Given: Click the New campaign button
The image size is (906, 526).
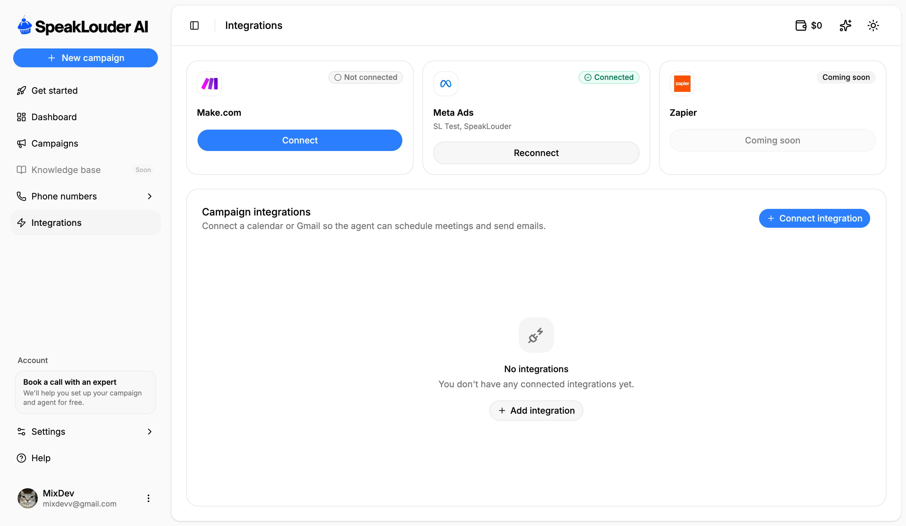Looking at the screenshot, I should pyautogui.click(x=85, y=58).
